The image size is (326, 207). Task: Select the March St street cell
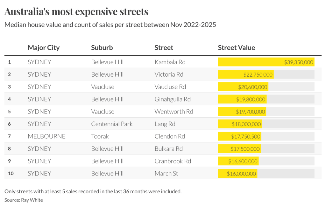[x=166, y=174]
